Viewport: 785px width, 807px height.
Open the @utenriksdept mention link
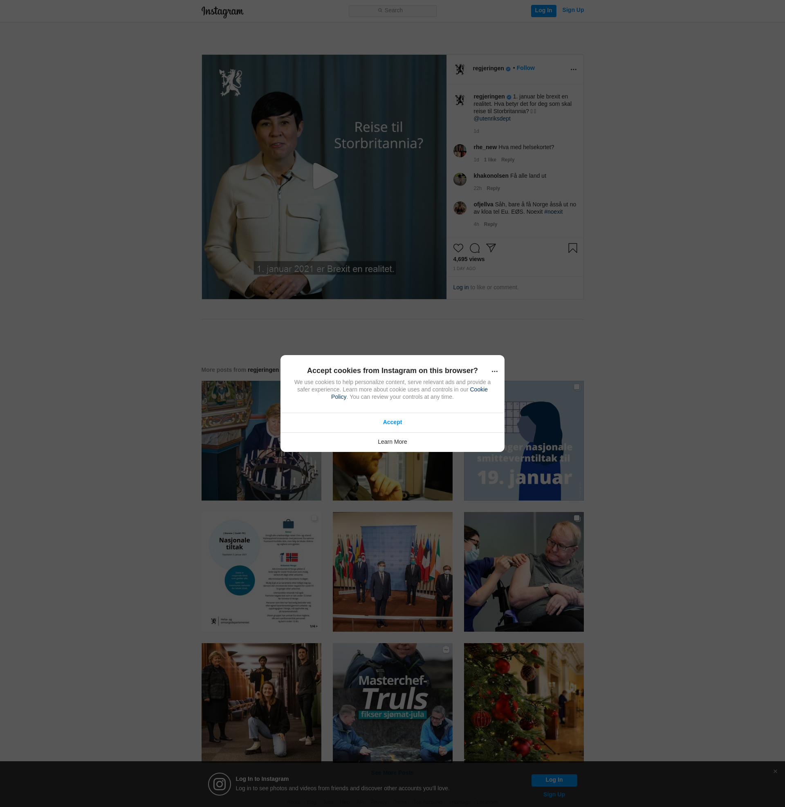pyautogui.click(x=492, y=118)
